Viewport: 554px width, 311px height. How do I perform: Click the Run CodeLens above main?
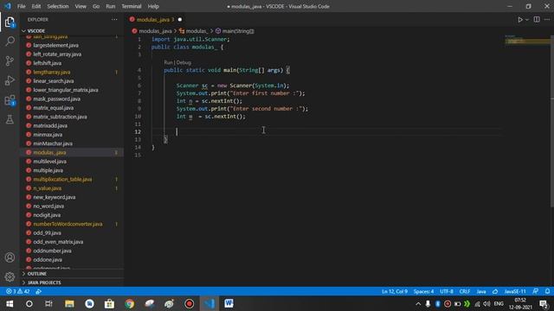pyautogui.click(x=168, y=62)
